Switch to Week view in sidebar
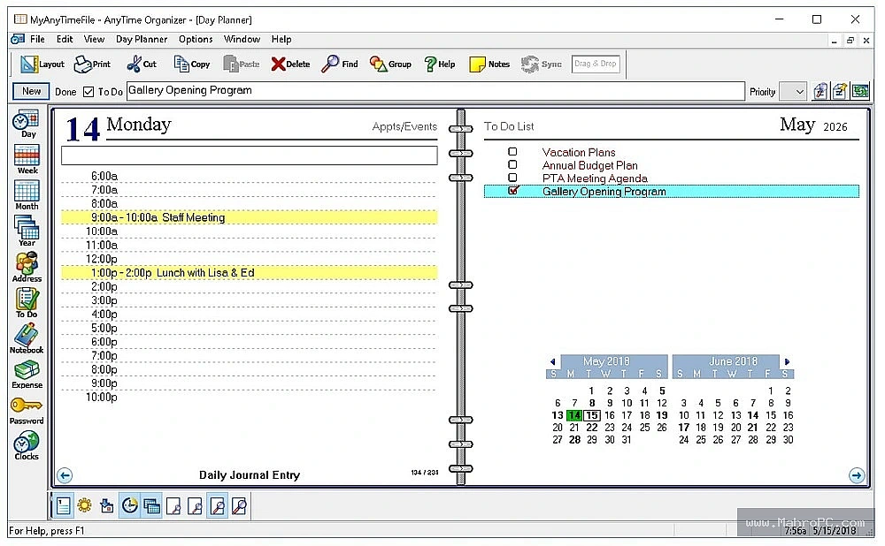Screen dimensions: 885x546 (27, 160)
